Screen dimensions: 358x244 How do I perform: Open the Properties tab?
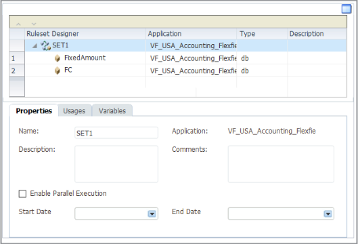[x=34, y=110]
